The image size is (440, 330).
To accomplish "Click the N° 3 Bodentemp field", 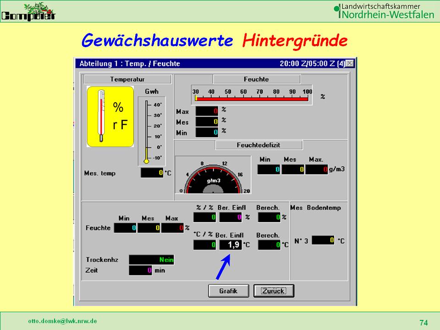I will tap(323, 240).
